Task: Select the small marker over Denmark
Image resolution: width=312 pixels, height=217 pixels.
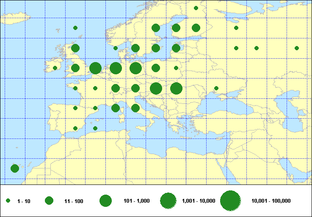Action: tap(116, 48)
